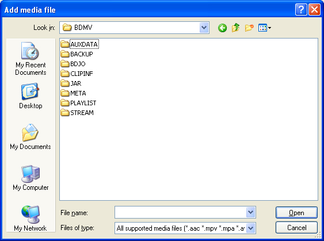The width and height of the screenshot is (324, 241).
Task: Go to Desktop in places bar
Action: pyautogui.click(x=31, y=96)
